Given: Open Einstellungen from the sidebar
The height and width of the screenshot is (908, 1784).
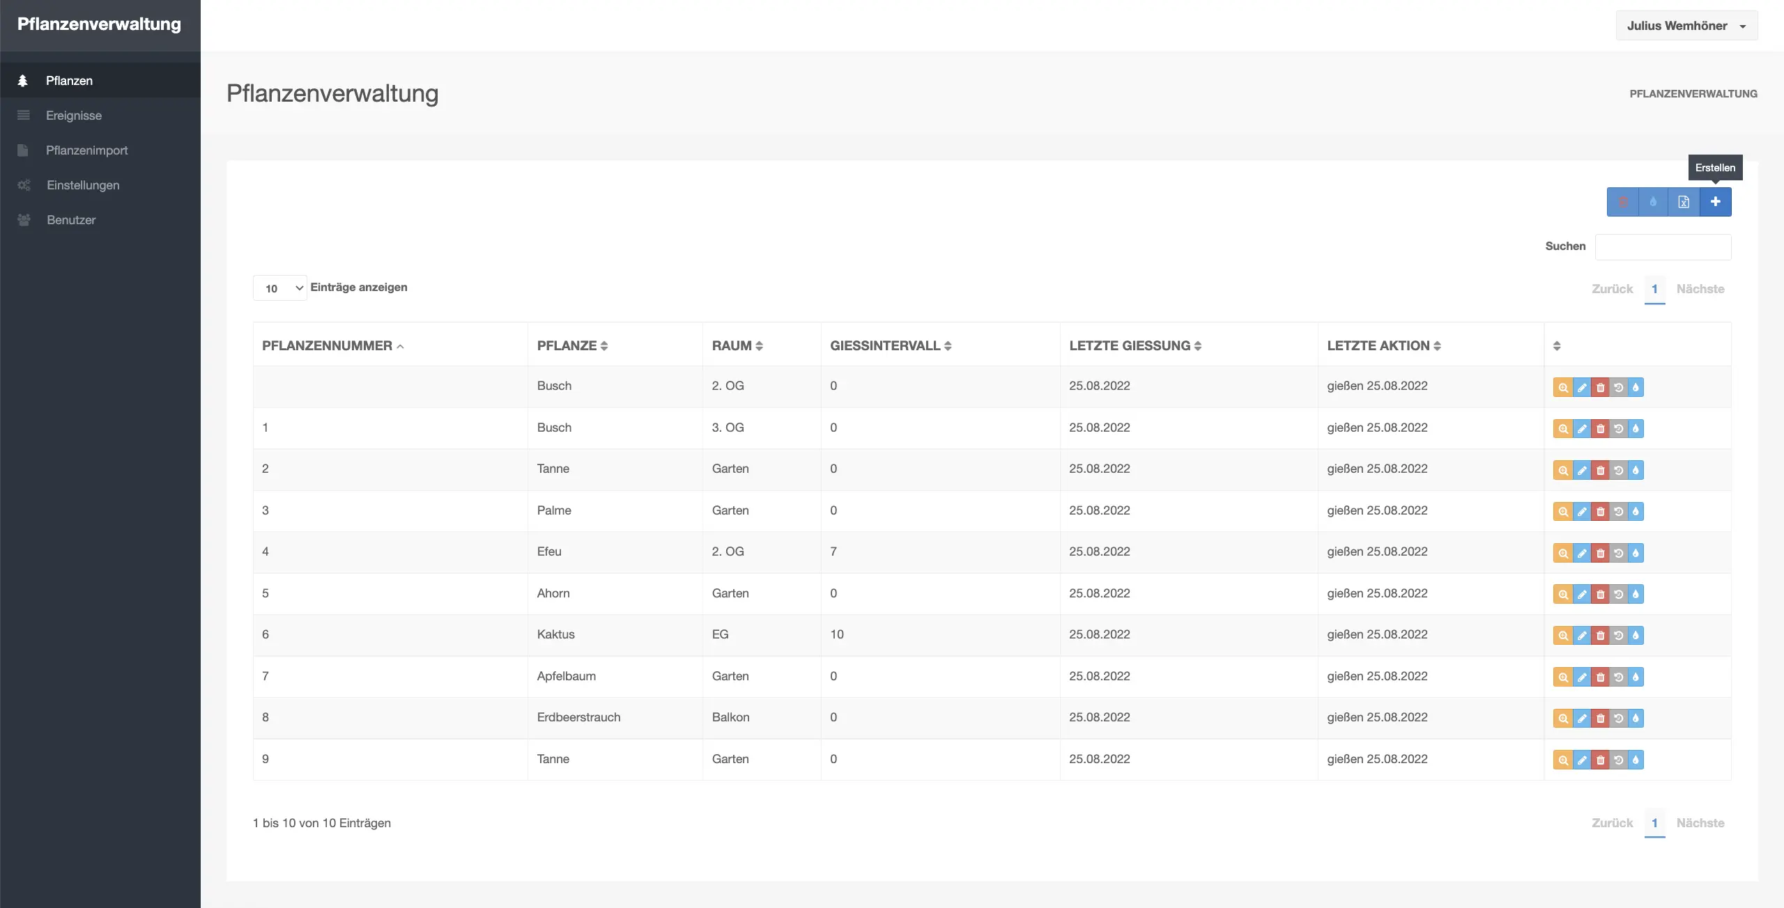Looking at the screenshot, I should [x=83, y=185].
